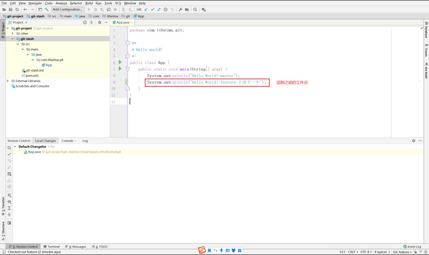Screen dimensions: 429x255
Task: Expand the External Libraries node
Action: click(x=8, y=81)
